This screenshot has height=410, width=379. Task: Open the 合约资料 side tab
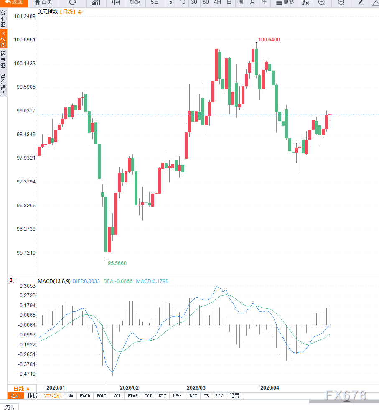click(3, 84)
